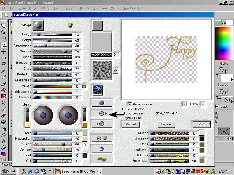Click the zoom-in plus button by 100%

pos(203,104)
